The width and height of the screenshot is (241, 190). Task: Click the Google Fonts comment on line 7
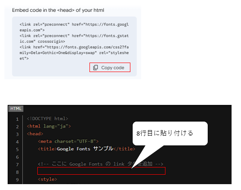coord(101,164)
